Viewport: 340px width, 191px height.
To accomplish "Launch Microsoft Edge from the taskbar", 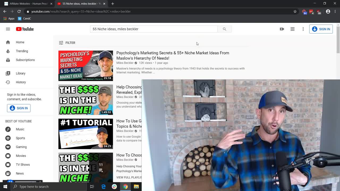I will [x=103, y=186].
